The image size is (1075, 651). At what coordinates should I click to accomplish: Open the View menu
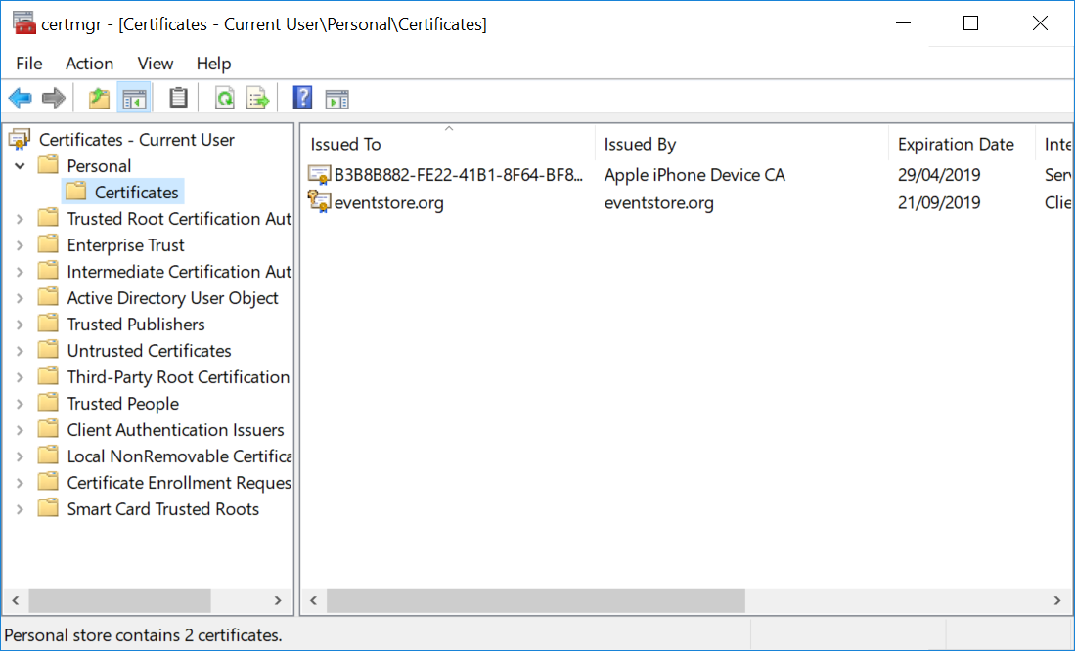point(155,63)
